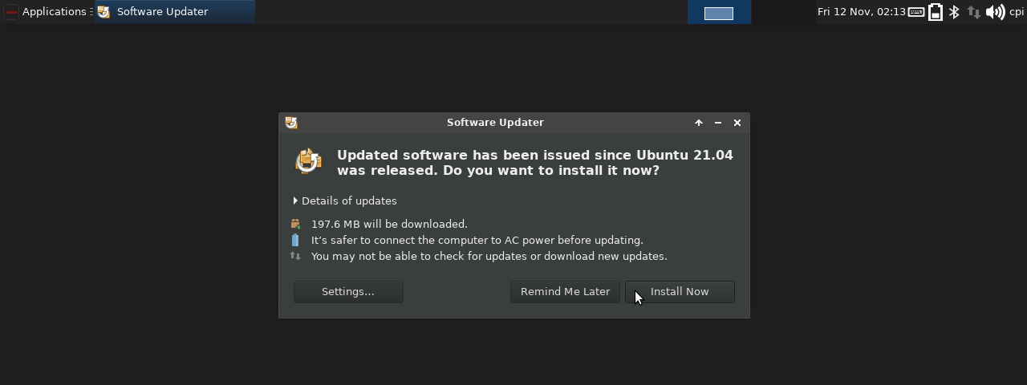Open the Settings... dialog button
This screenshot has width=1027, height=385.
[x=348, y=292]
